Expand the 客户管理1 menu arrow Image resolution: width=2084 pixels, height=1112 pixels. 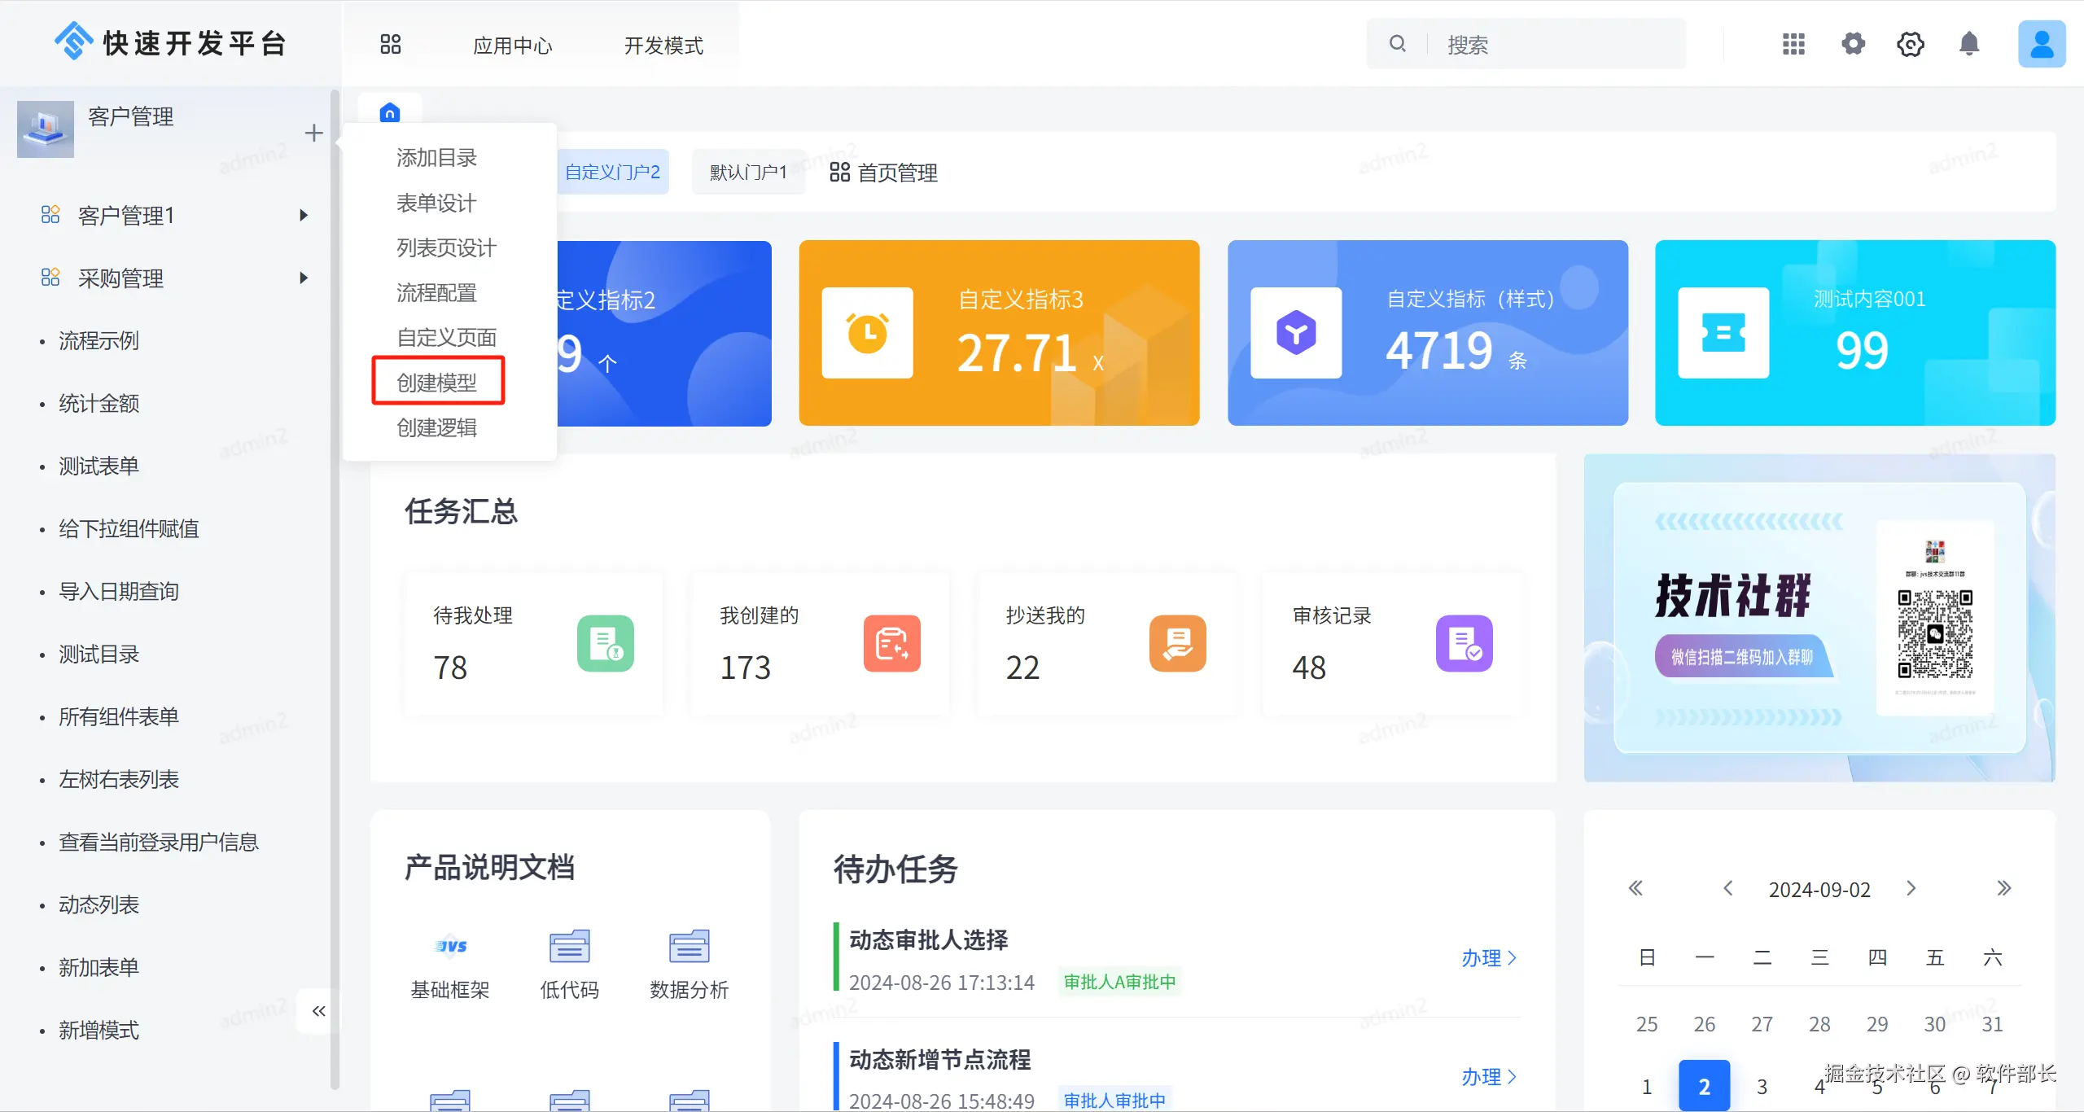[x=304, y=215]
